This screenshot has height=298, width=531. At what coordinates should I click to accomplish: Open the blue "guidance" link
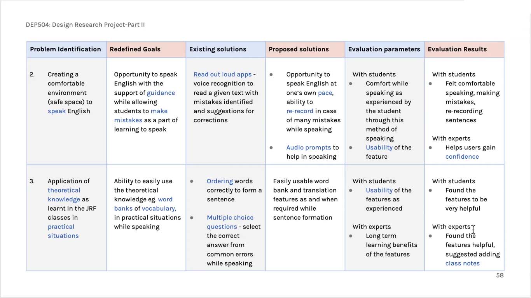(x=161, y=93)
